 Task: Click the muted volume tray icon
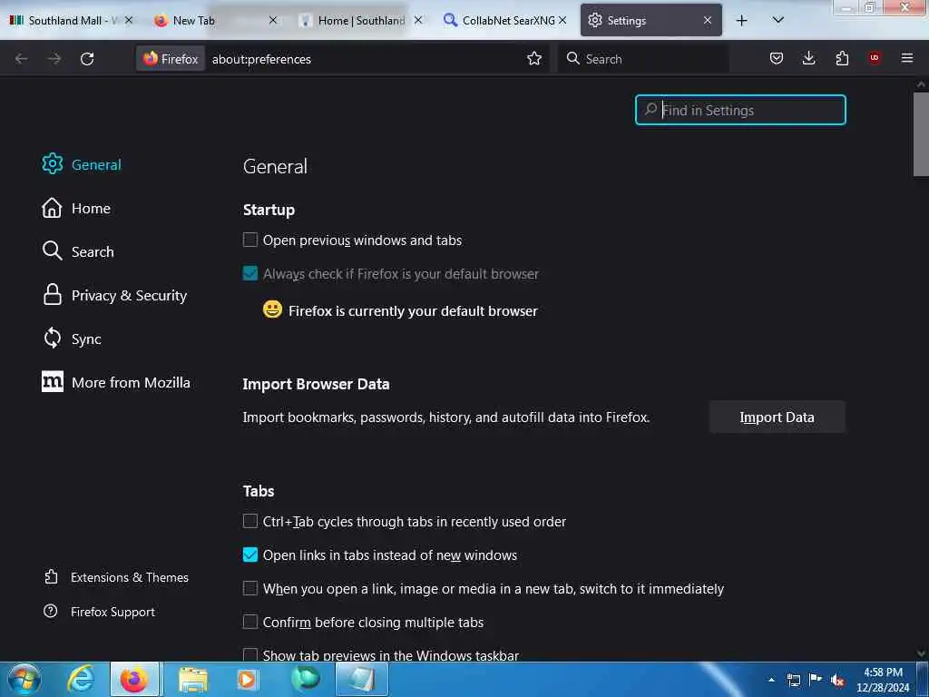click(x=837, y=681)
